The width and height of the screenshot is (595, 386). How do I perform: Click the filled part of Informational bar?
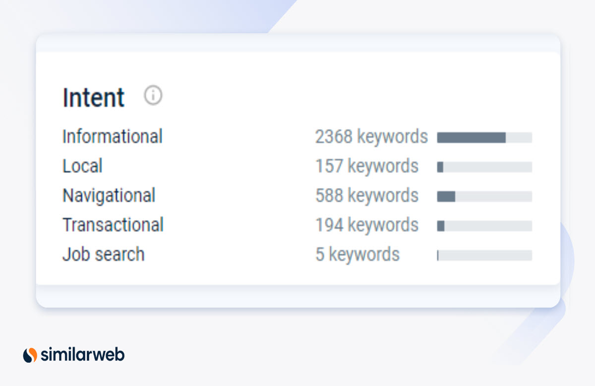point(471,137)
